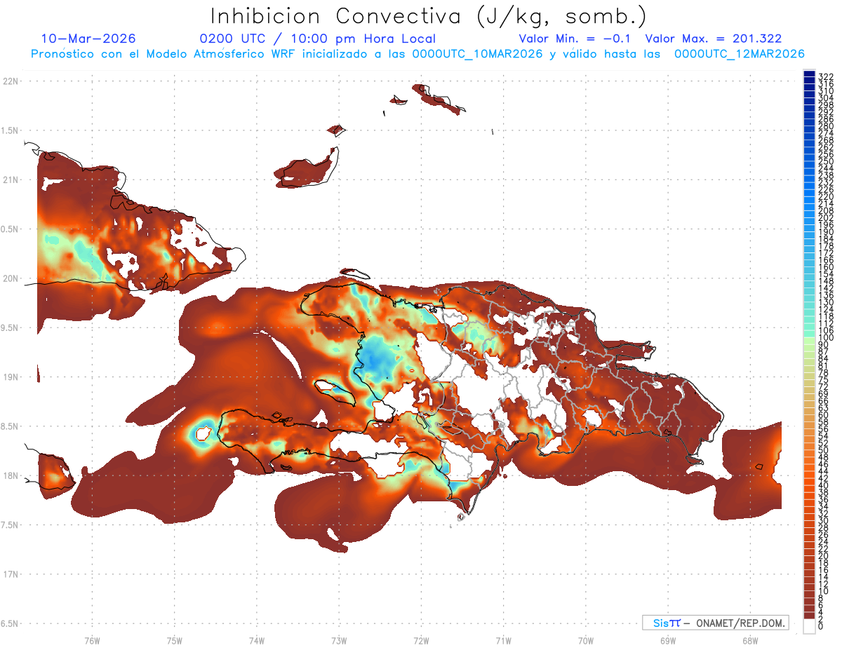
Task: Click the '322' color bar value
Action: coord(825,76)
